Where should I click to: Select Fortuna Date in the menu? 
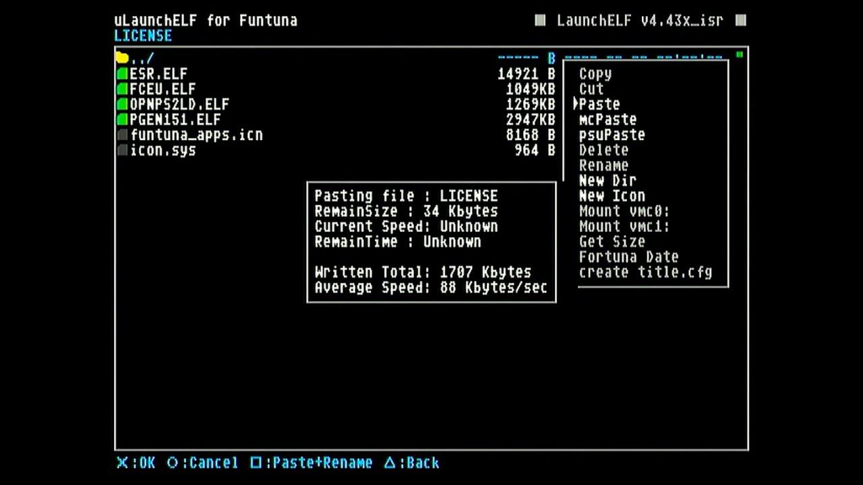pos(629,257)
